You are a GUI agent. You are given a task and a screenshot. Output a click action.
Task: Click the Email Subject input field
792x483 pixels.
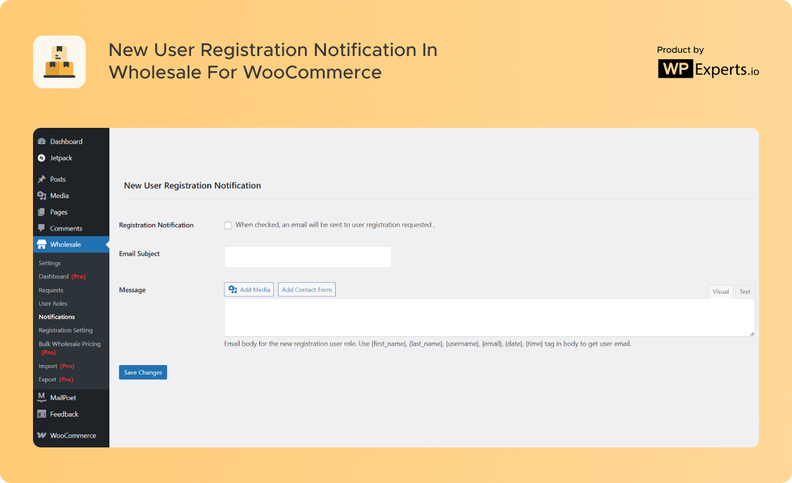[x=308, y=257]
